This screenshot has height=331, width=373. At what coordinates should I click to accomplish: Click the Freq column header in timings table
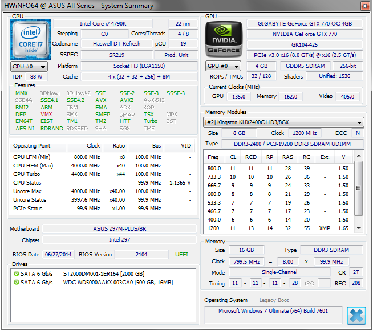pos(213,157)
